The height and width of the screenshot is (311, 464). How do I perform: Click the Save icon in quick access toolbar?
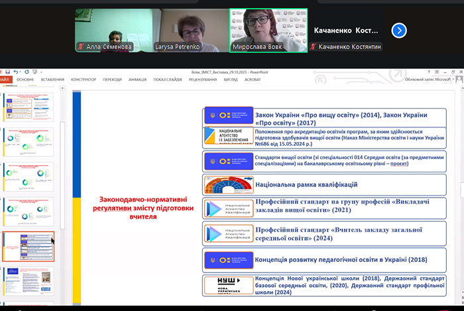click(8, 72)
